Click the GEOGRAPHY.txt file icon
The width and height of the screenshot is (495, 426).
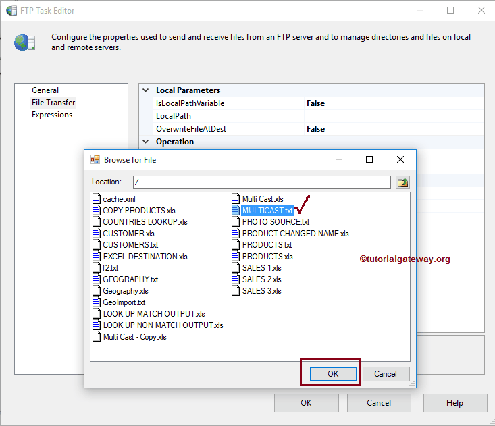[x=97, y=279]
